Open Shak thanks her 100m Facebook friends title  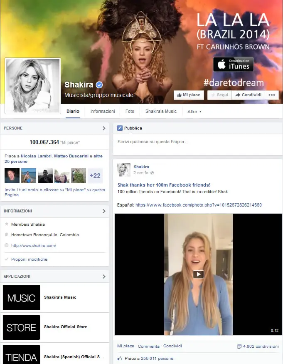click(164, 185)
